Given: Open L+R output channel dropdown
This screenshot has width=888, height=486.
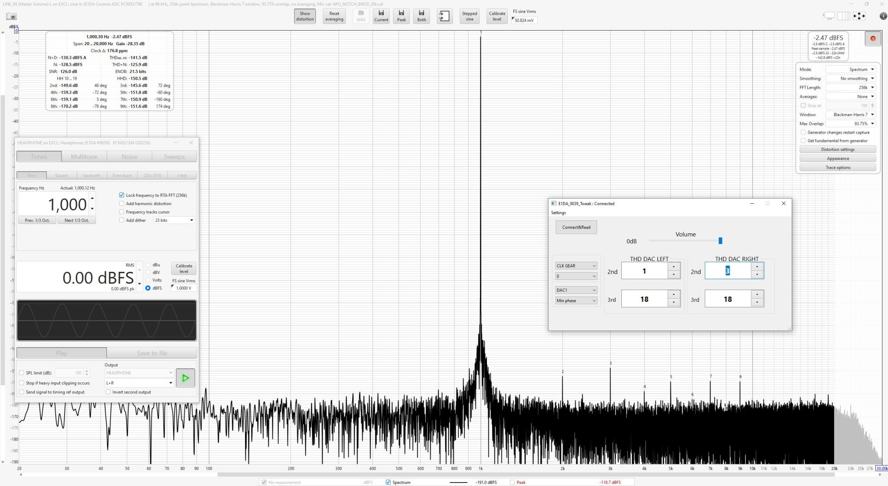Looking at the screenshot, I should pyautogui.click(x=139, y=383).
